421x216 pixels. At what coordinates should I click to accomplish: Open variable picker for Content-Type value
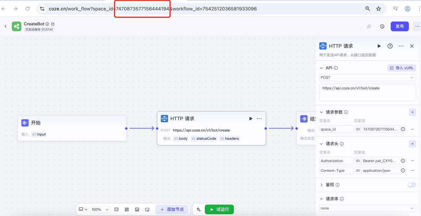(x=403, y=171)
